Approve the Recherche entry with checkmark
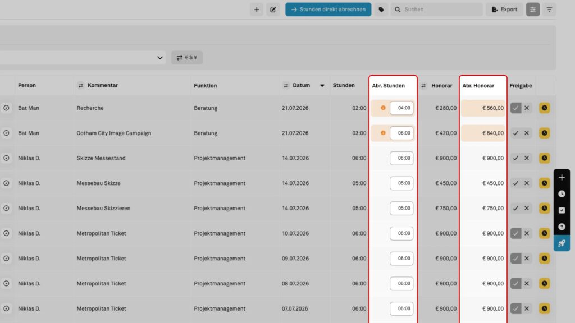Screen dimensions: 575x323 515,108
